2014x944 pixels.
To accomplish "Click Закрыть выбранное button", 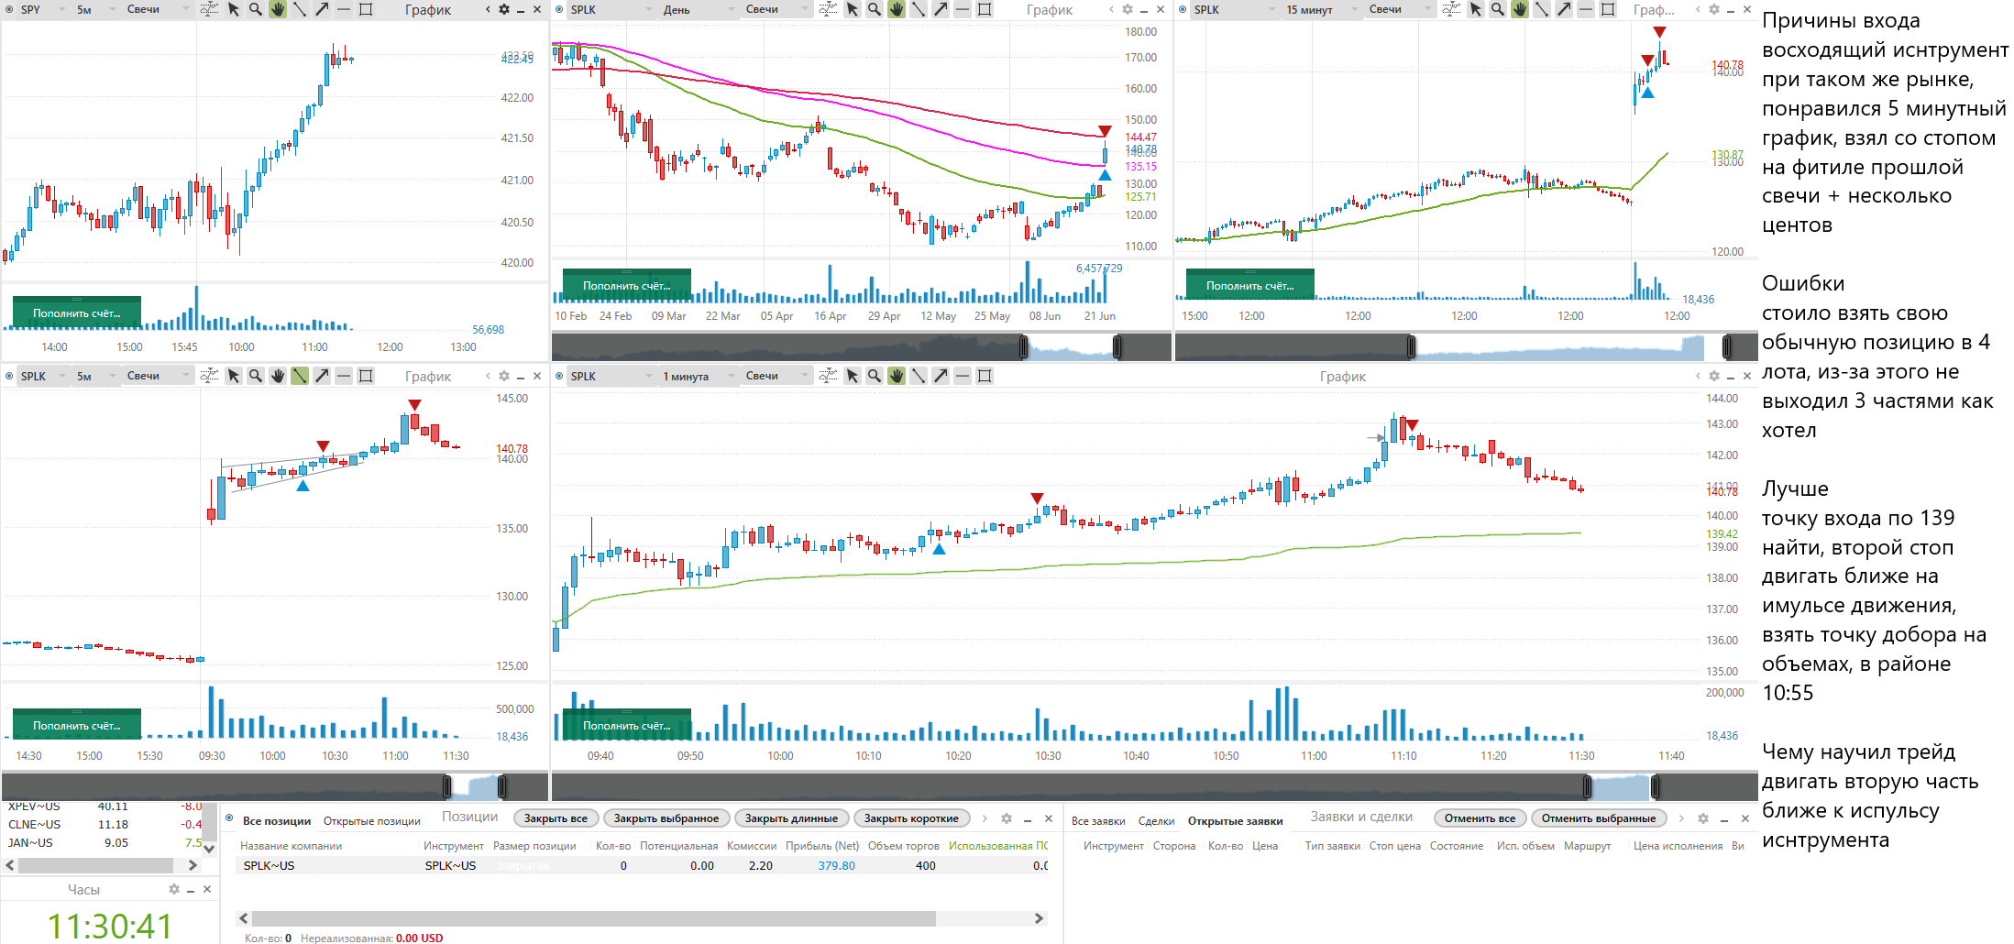I will coord(666,818).
